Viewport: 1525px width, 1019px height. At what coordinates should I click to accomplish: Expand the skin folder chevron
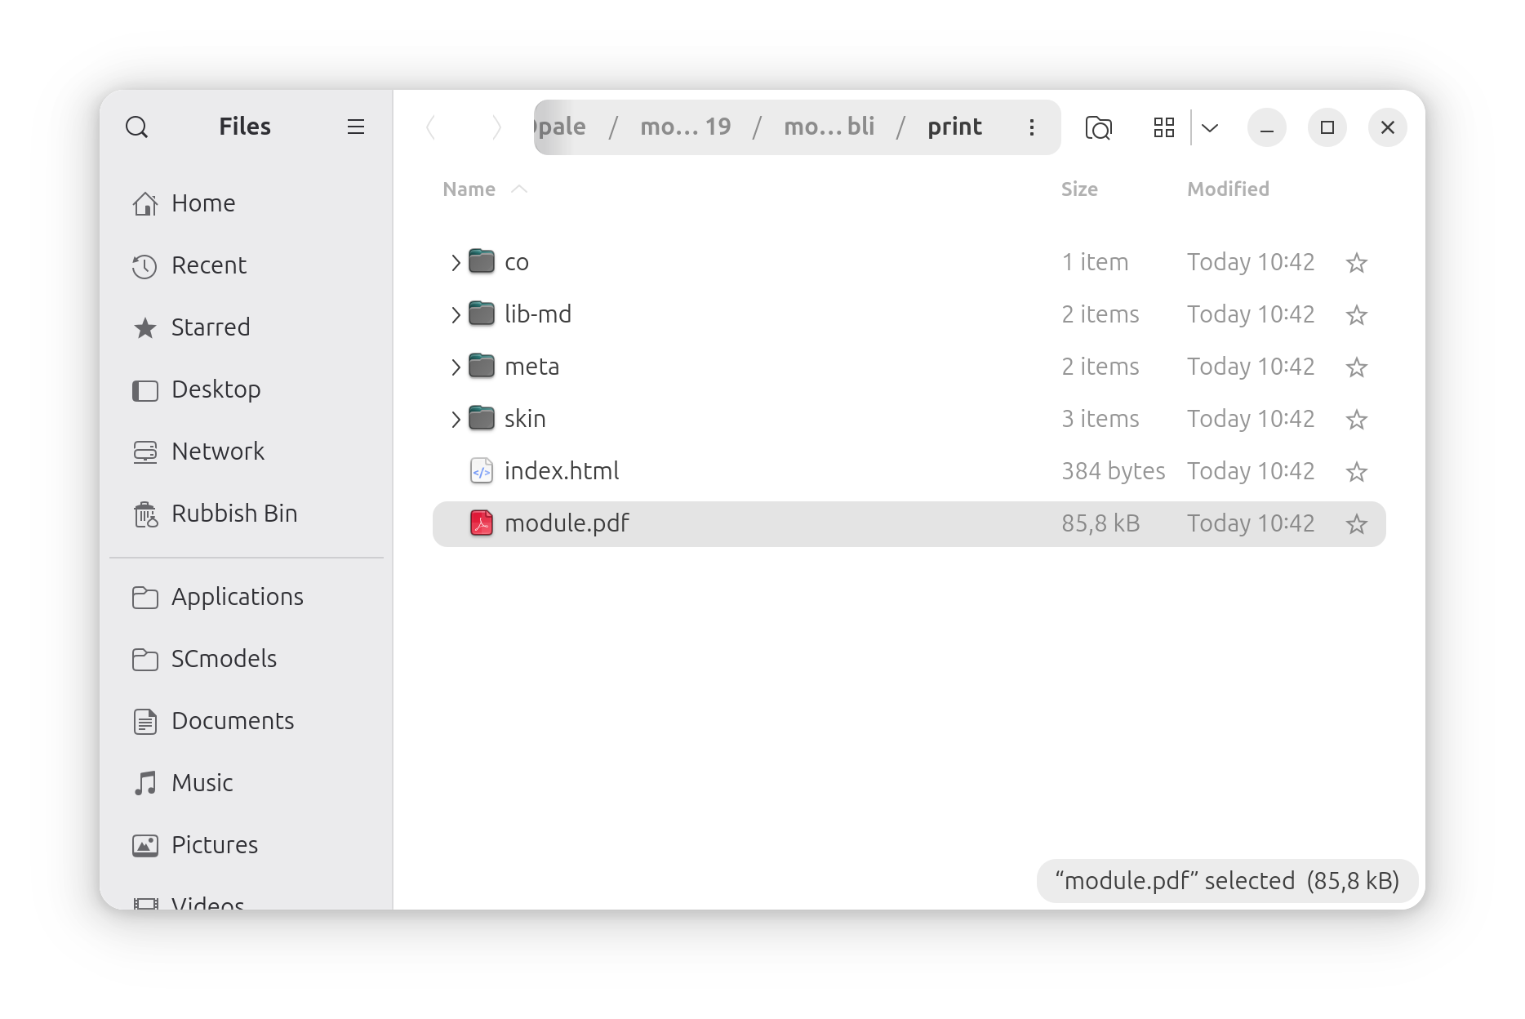pyautogui.click(x=456, y=420)
